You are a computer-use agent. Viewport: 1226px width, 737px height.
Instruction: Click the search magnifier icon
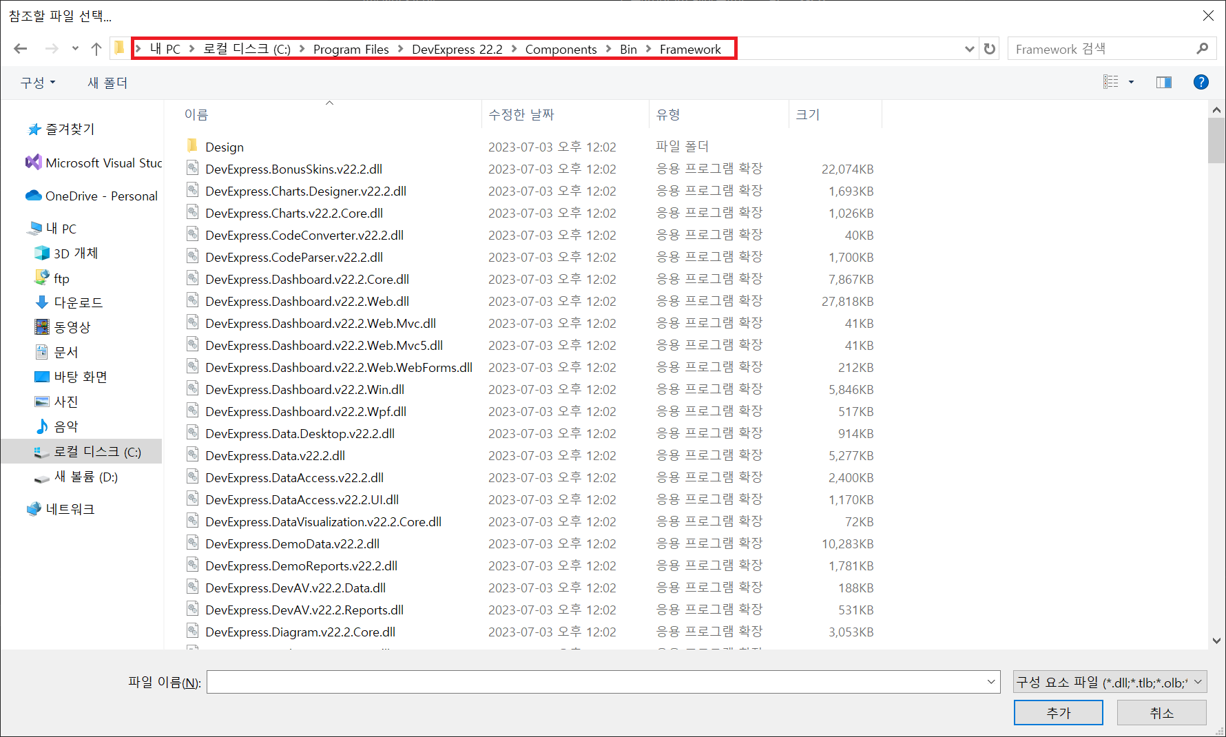point(1203,49)
